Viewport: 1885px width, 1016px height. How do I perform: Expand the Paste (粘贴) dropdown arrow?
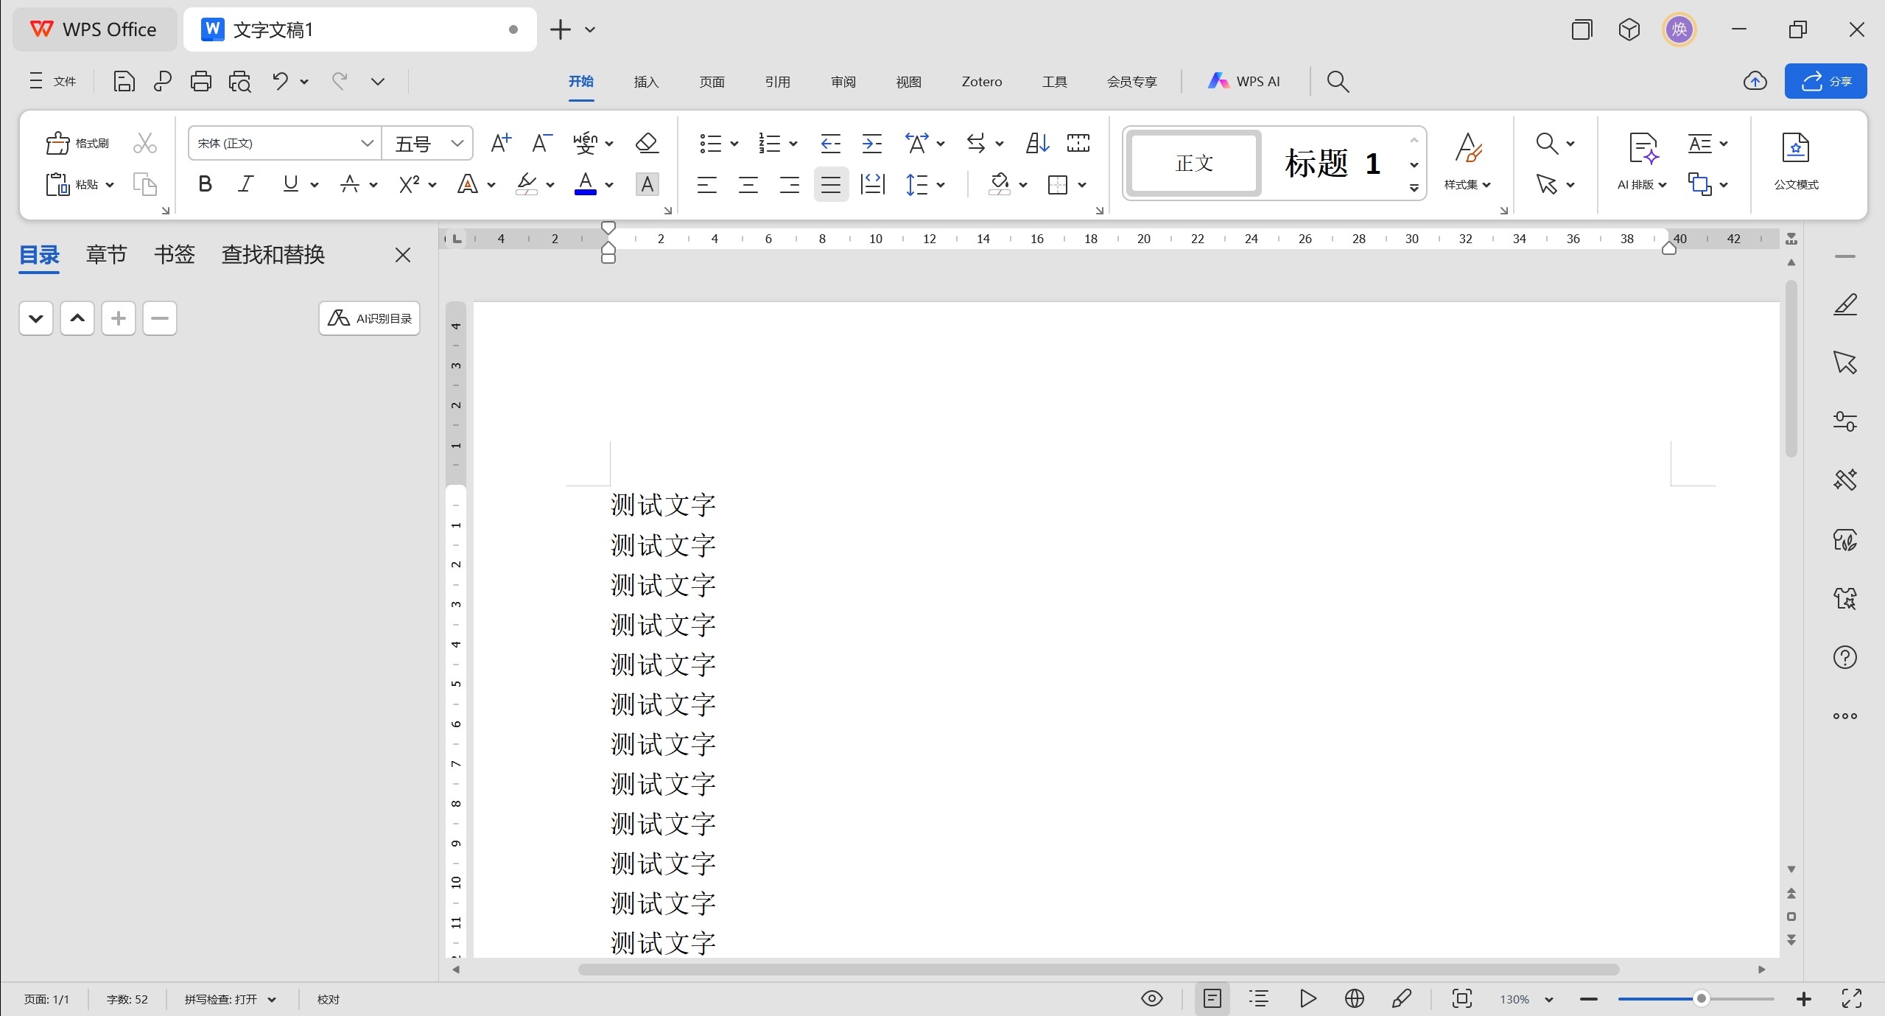tap(110, 185)
